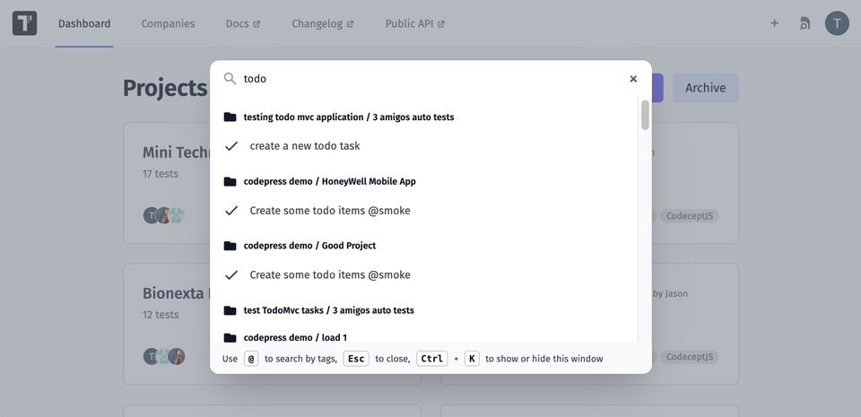Click CodeceptJS tag below by Jason card
This screenshot has width=861, height=417.
coord(689,357)
